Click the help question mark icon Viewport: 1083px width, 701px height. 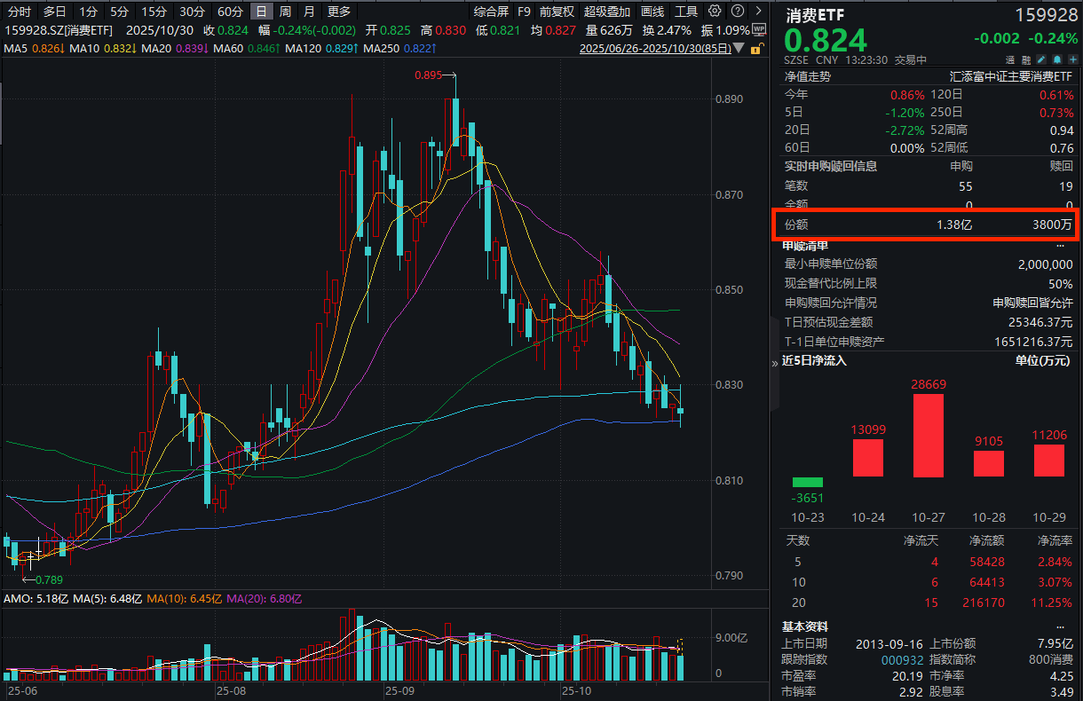pyautogui.click(x=738, y=11)
